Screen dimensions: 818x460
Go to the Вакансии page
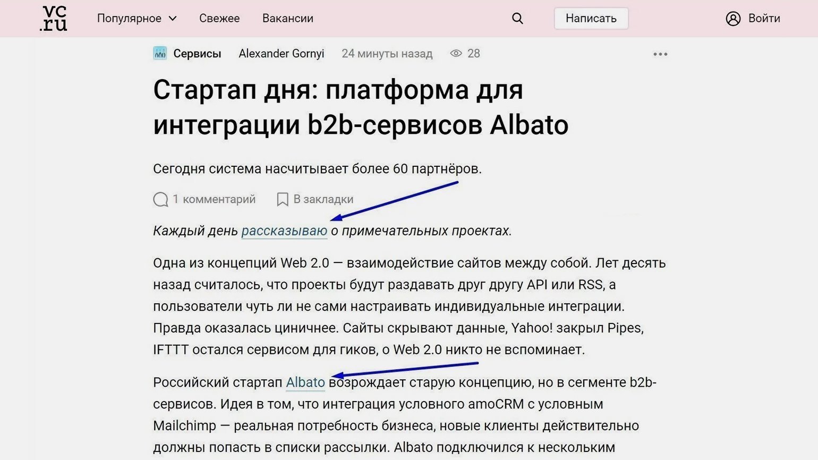287,19
